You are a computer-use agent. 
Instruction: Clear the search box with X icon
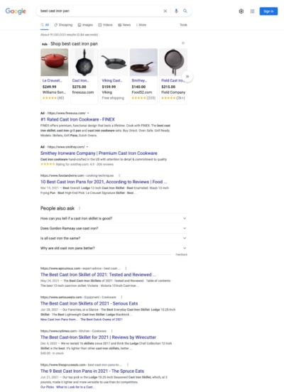(165, 11)
